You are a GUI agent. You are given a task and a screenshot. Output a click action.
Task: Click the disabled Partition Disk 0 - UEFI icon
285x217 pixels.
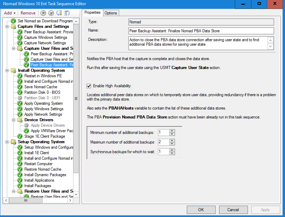point(20,98)
